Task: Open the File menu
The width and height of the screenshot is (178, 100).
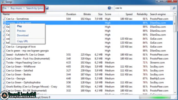Action: point(5,8)
